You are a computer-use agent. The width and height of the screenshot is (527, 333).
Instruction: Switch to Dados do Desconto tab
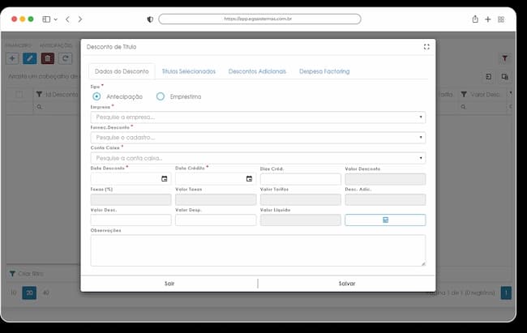pyautogui.click(x=122, y=71)
